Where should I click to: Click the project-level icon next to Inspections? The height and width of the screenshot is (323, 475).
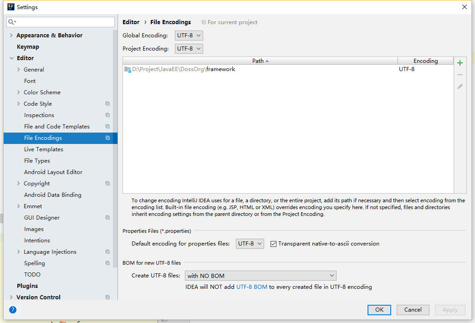coord(107,115)
